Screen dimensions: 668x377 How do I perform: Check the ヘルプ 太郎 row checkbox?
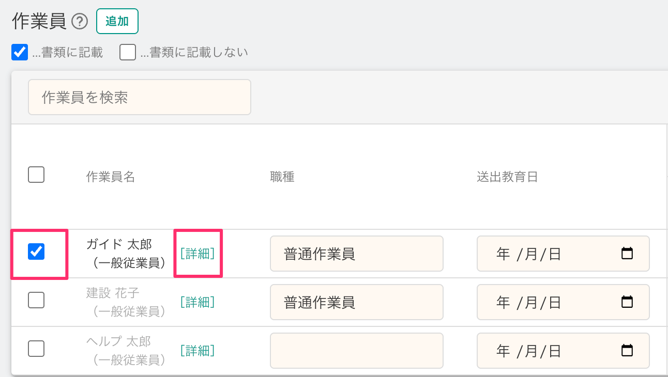36,349
